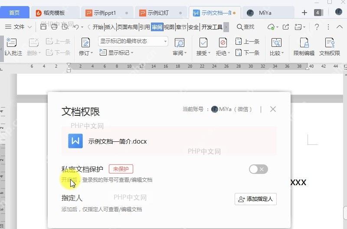Open the 开始 ribbon tab

[x=98, y=27]
